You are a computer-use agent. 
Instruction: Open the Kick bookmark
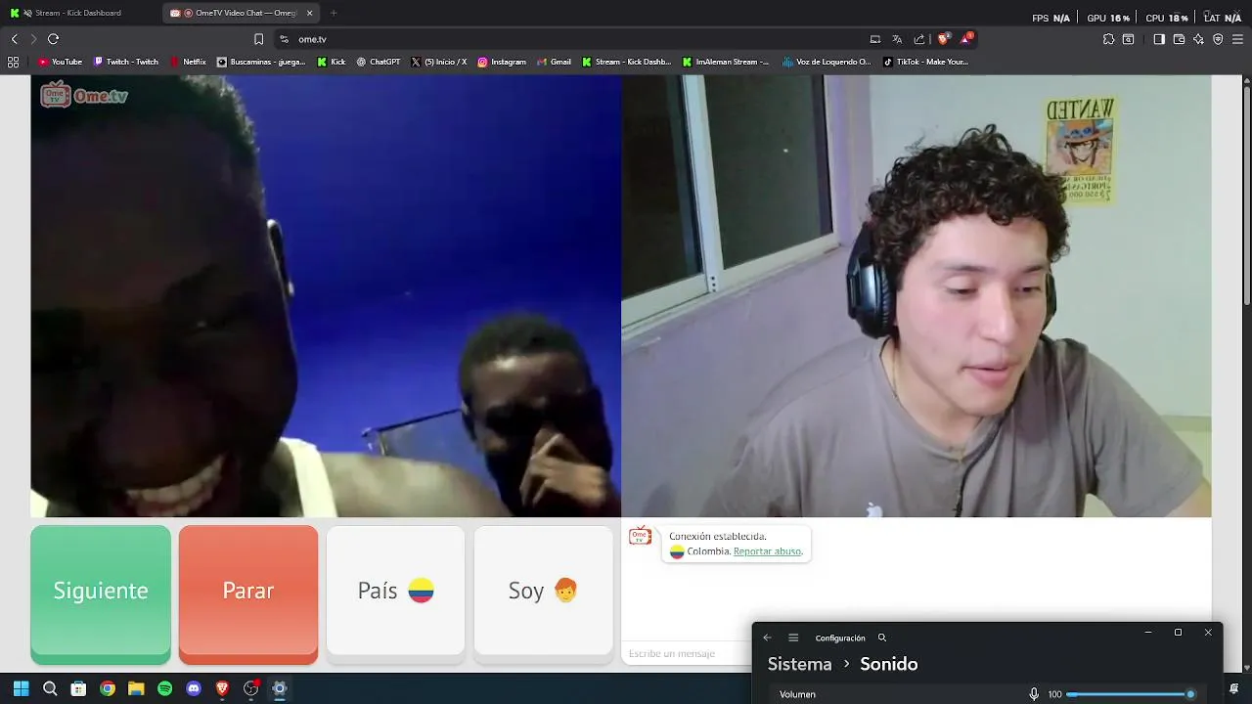(332, 62)
